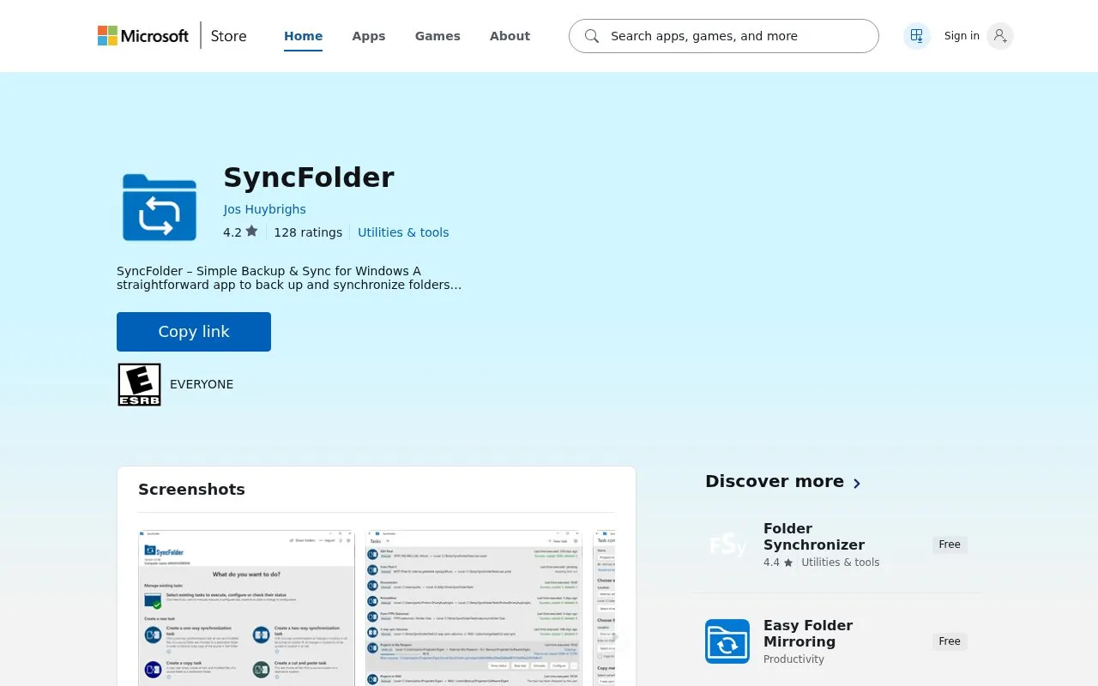Click the SyncFolder app icon
This screenshot has width=1098, height=686.
[x=160, y=207]
